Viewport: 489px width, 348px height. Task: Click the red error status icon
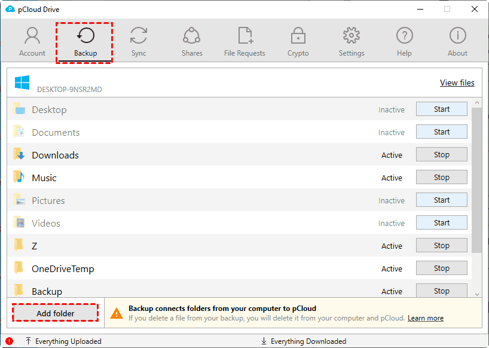point(10,341)
